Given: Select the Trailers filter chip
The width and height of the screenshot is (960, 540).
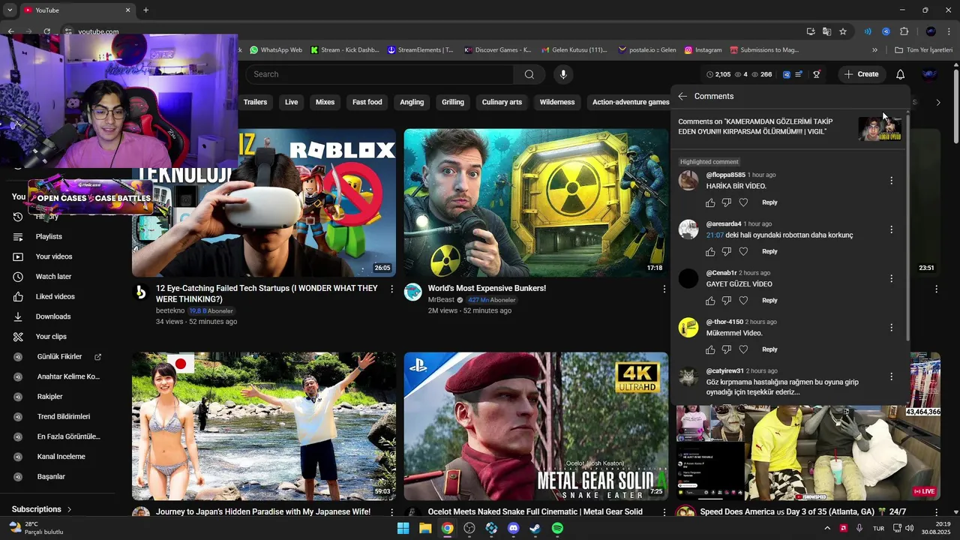Looking at the screenshot, I should [x=255, y=102].
